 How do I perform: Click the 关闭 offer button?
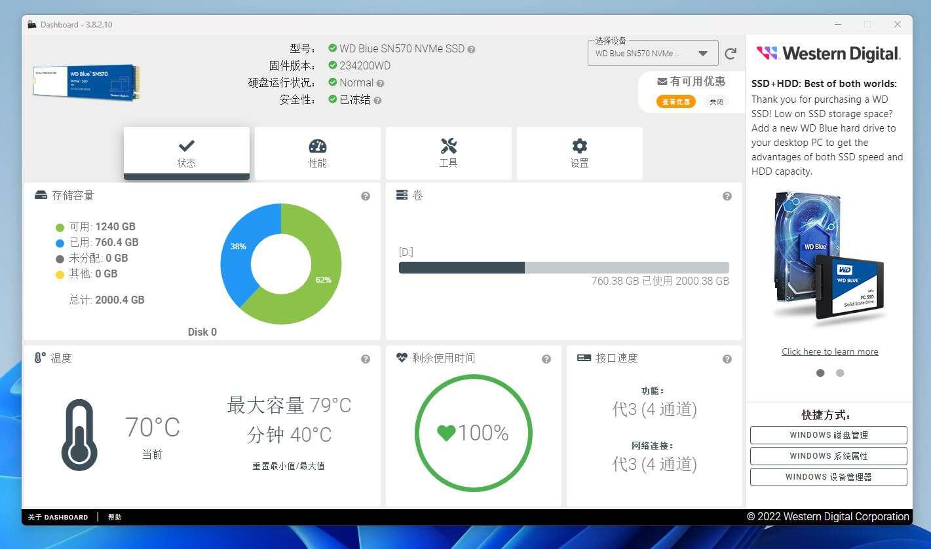[716, 101]
